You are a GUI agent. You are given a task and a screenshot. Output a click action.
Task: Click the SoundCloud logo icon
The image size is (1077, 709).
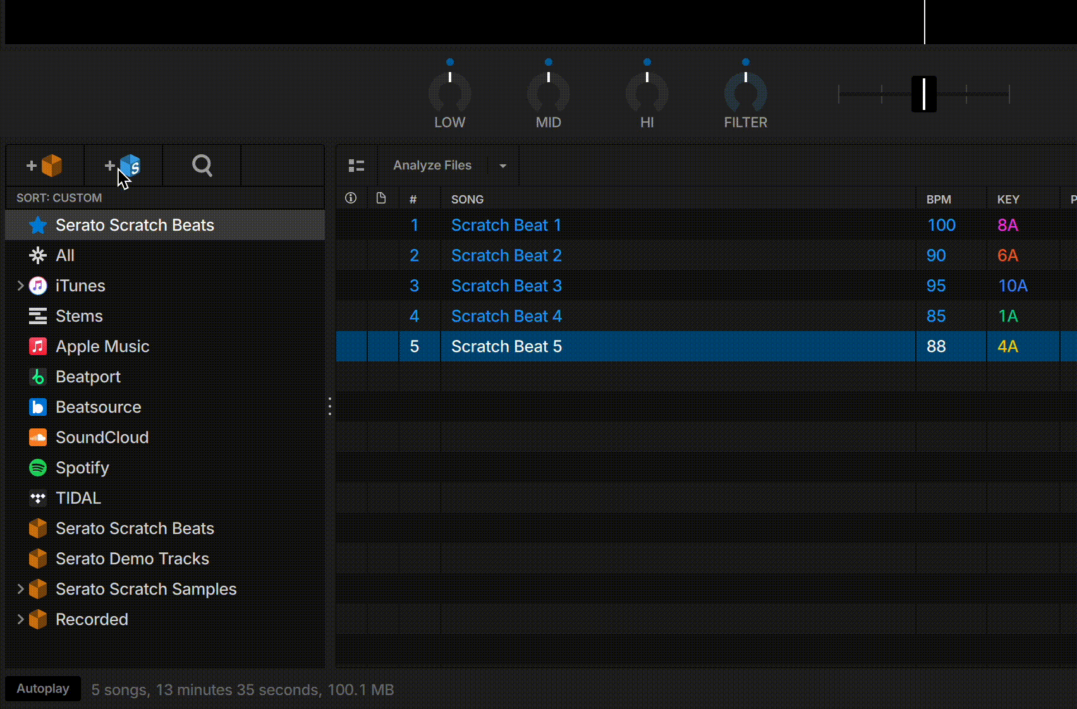coord(38,437)
